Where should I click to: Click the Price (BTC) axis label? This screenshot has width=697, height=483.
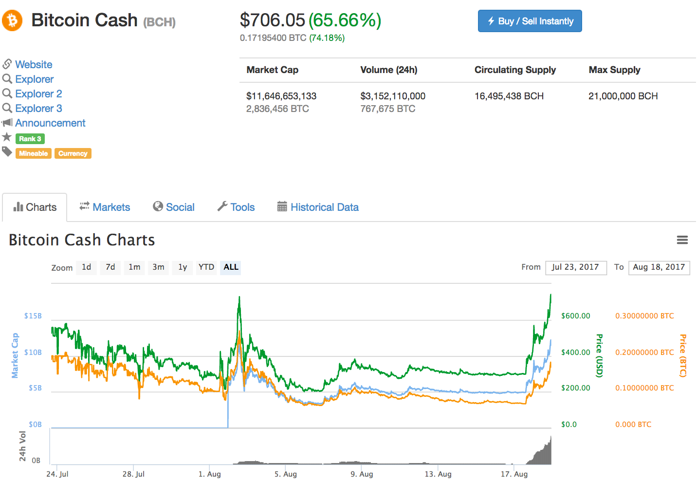pyautogui.click(x=683, y=355)
